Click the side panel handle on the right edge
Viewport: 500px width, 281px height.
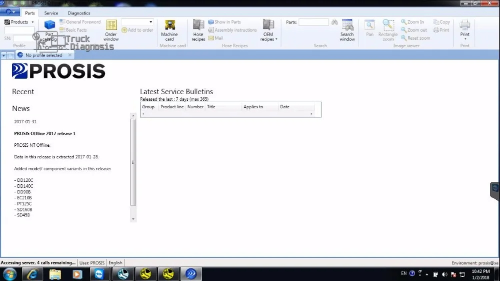[x=495, y=191]
